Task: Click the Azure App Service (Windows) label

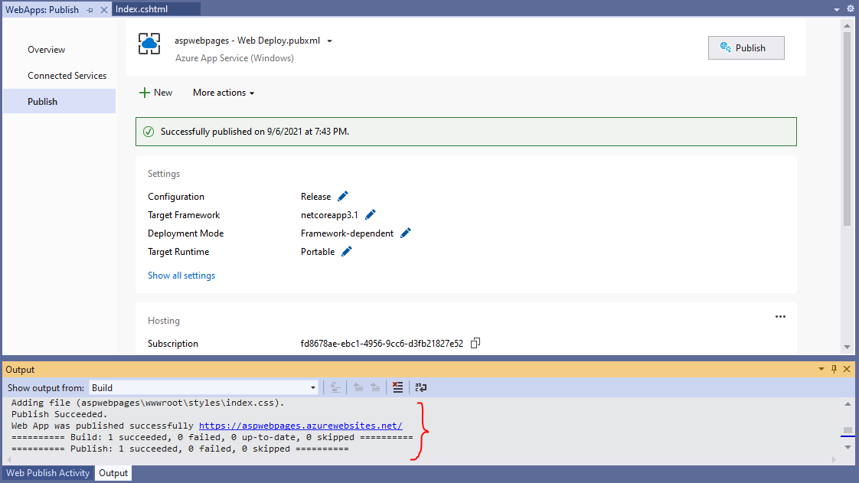Action: coord(234,58)
